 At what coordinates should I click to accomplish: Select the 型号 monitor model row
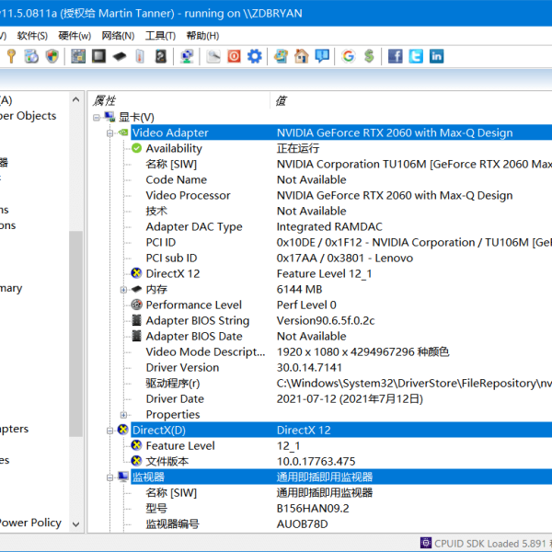tap(341, 508)
